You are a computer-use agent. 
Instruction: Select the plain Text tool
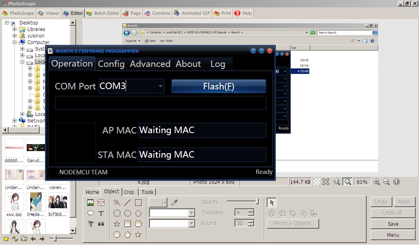pyautogui.click(x=101, y=213)
